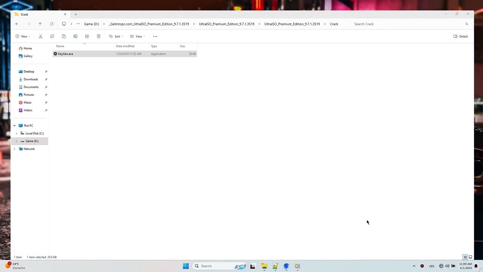Image resolution: width=483 pixels, height=272 pixels.
Task: Click the Paste toolbar icon
Action: click(x=64, y=36)
